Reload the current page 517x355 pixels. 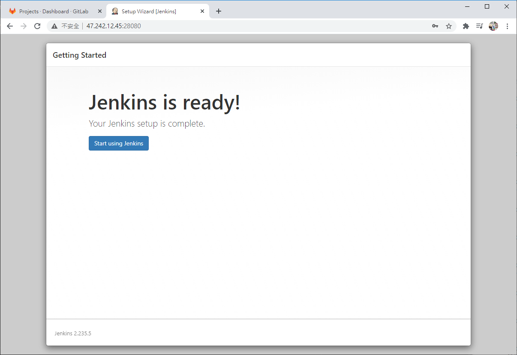37,26
